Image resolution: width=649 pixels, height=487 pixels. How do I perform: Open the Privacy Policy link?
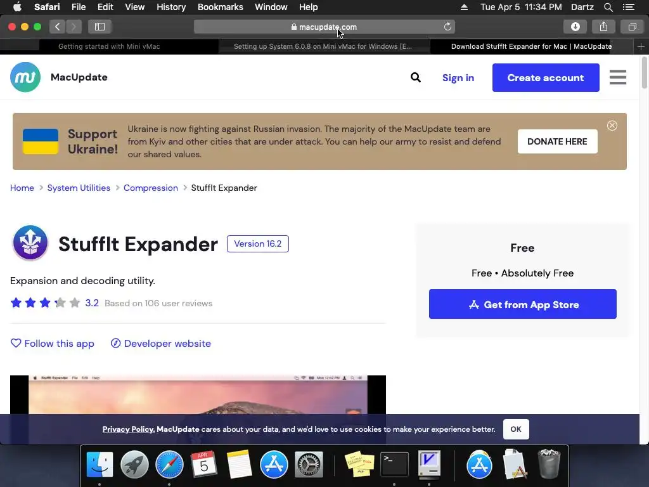coord(128,429)
